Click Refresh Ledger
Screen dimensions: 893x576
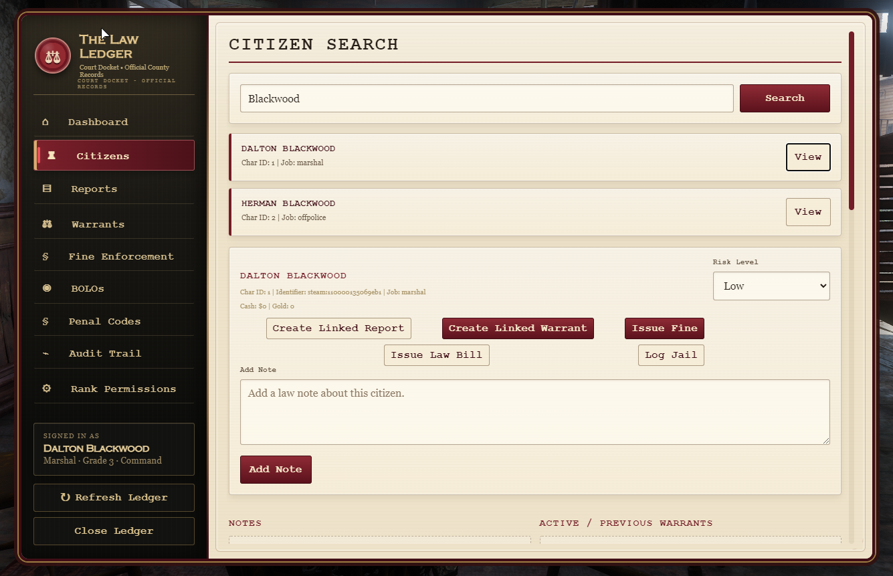point(114,498)
